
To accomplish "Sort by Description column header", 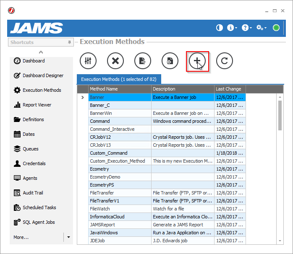I will pyautogui.click(x=183, y=89).
